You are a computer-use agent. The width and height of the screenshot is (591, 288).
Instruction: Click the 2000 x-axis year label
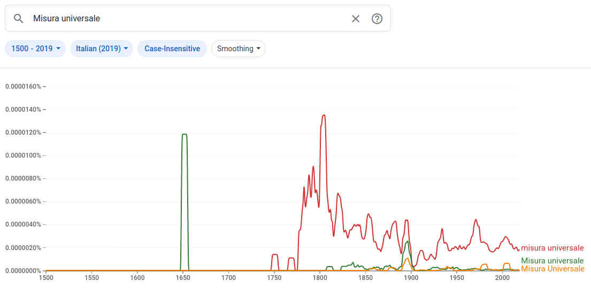(x=502, y=278)
